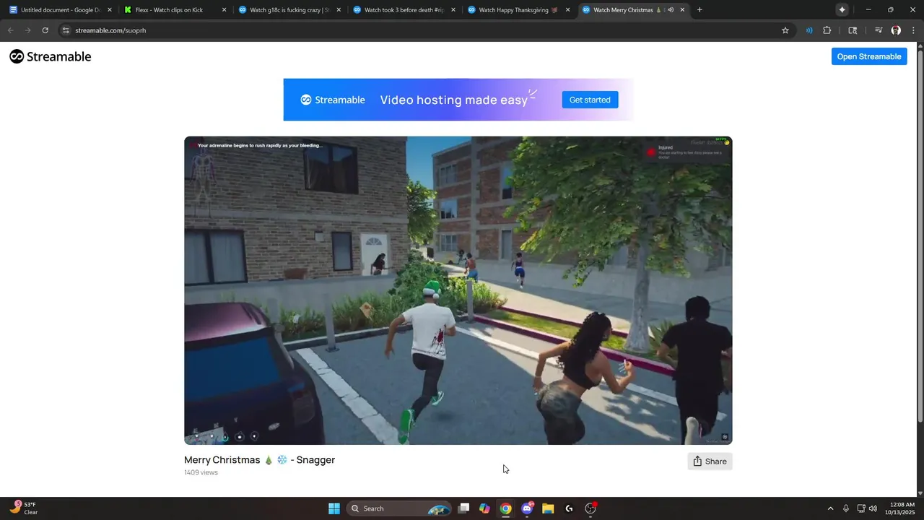This screenshot has height=520, width=924.
Task: Switch to the Flexx Watch clips on Kick tab
Action: click(175, 10)
